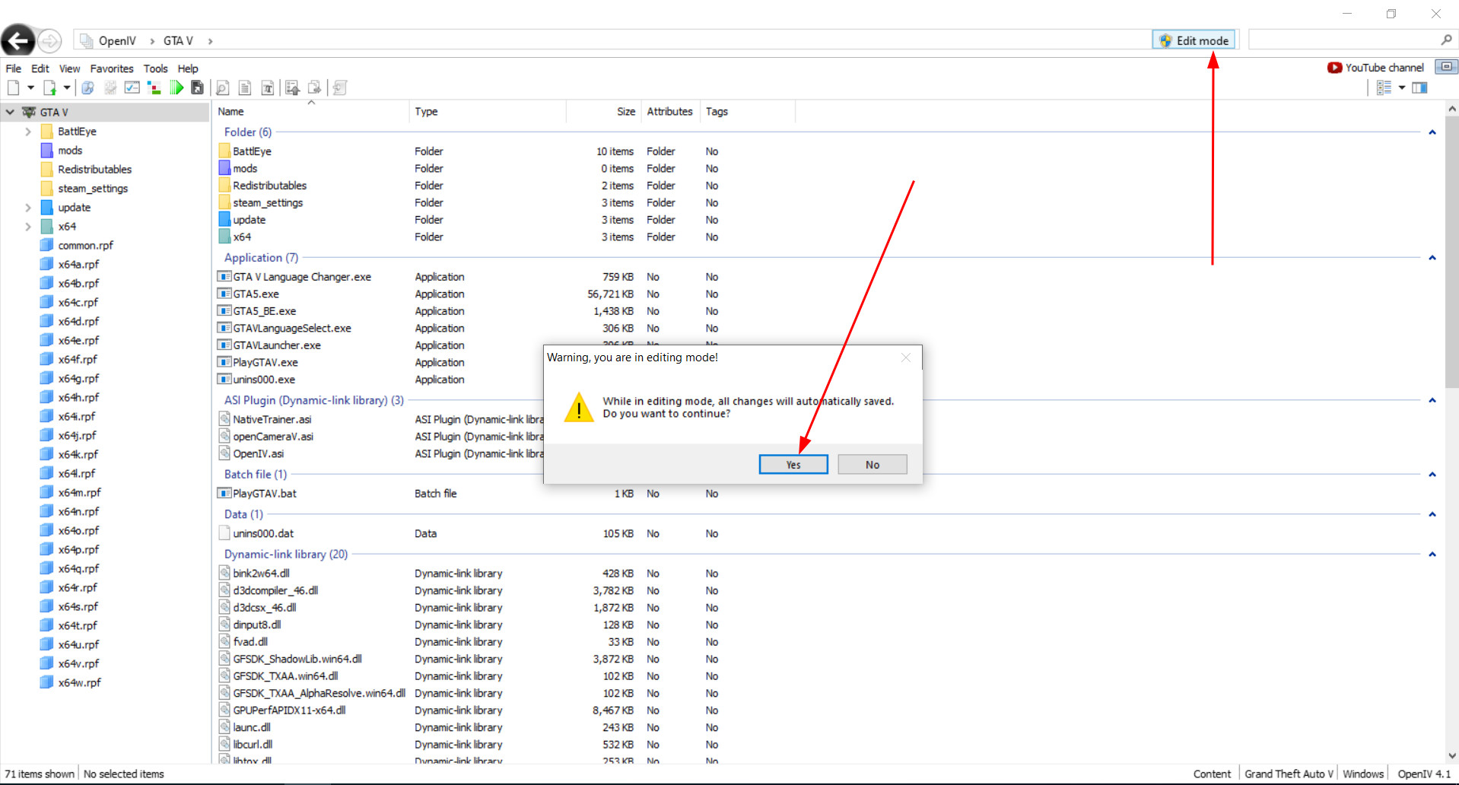Expand the BattlEye tree node
Image resolution: width=1459 pixels, height=785 pixels.
[28, 132]
